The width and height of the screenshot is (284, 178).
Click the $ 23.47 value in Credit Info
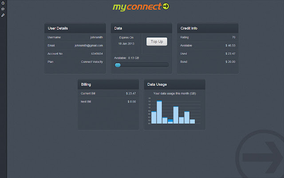click(230, 53)
